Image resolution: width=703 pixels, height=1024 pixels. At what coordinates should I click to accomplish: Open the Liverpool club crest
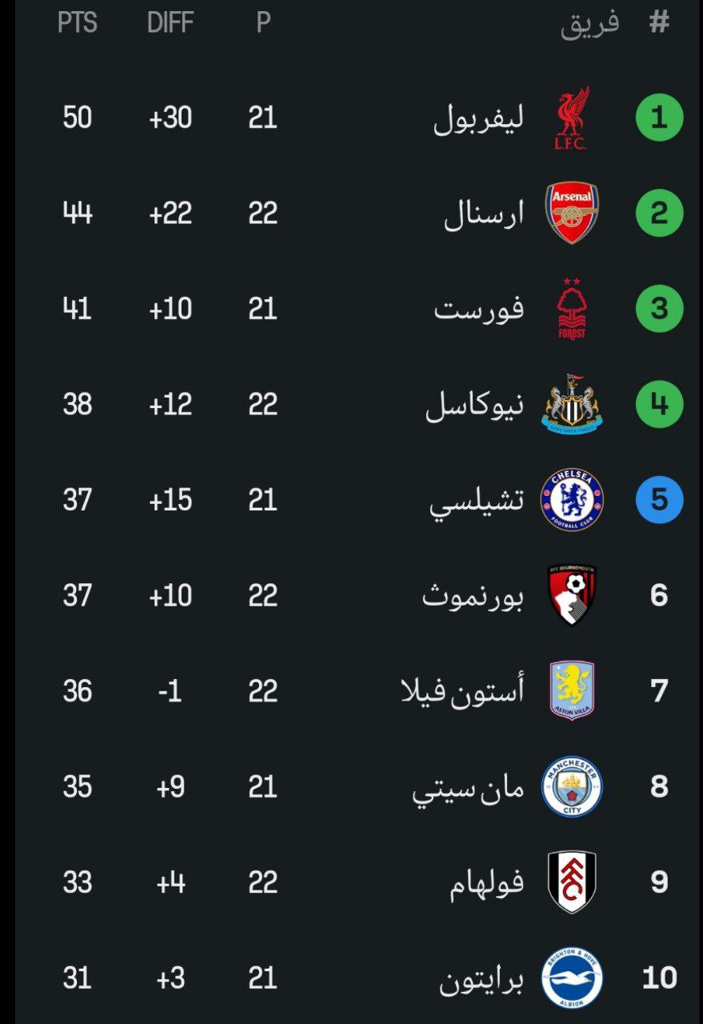click(572, 118)
